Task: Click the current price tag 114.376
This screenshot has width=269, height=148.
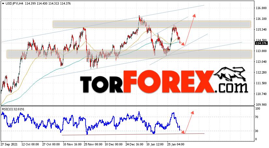Action: pos(261,43)
